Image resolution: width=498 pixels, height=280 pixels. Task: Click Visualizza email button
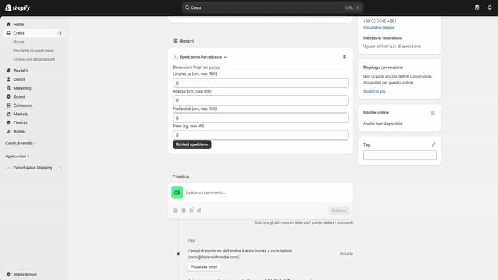204,267
